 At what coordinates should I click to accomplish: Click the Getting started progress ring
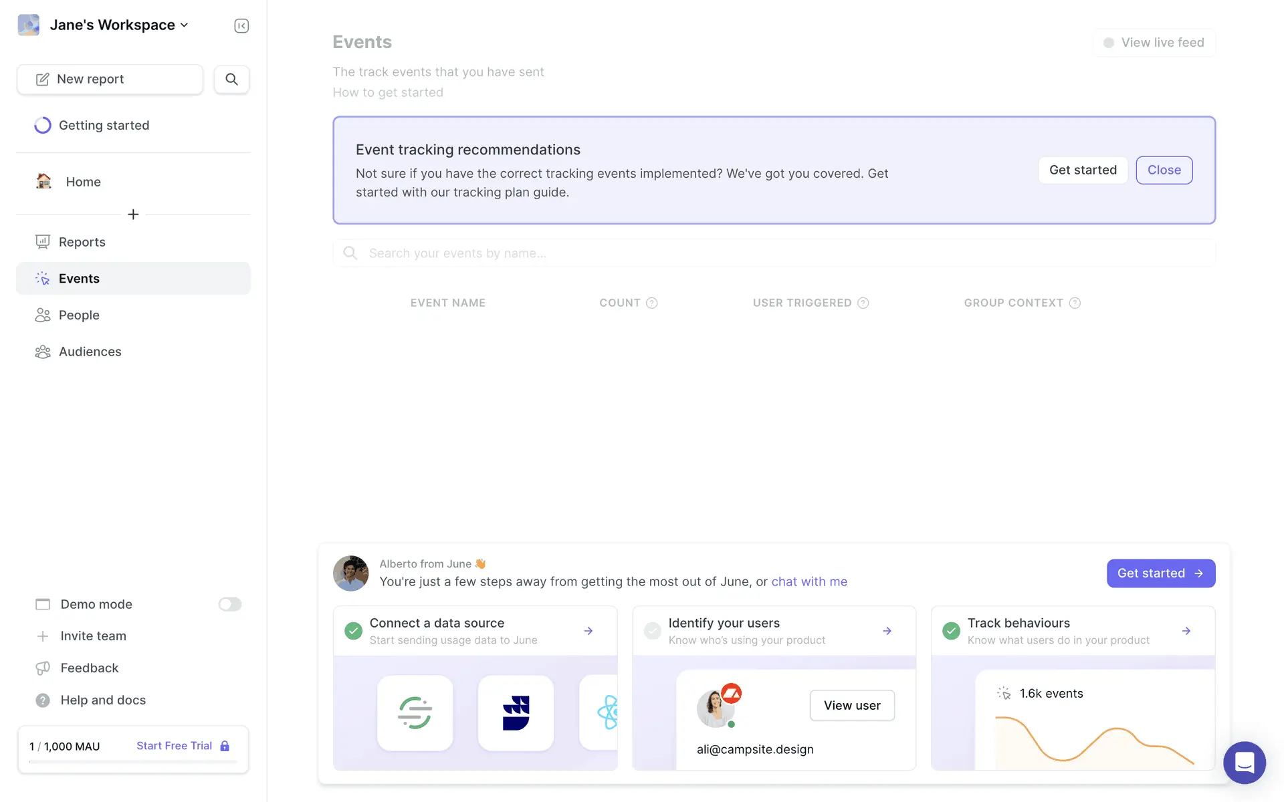pos(43,126)
